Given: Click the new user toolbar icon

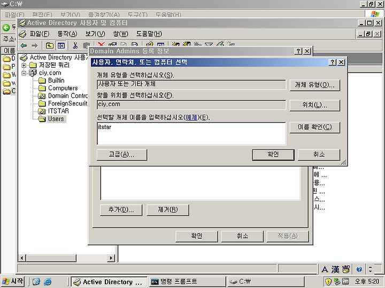Looking at the screenshot, I should [175, 44].
